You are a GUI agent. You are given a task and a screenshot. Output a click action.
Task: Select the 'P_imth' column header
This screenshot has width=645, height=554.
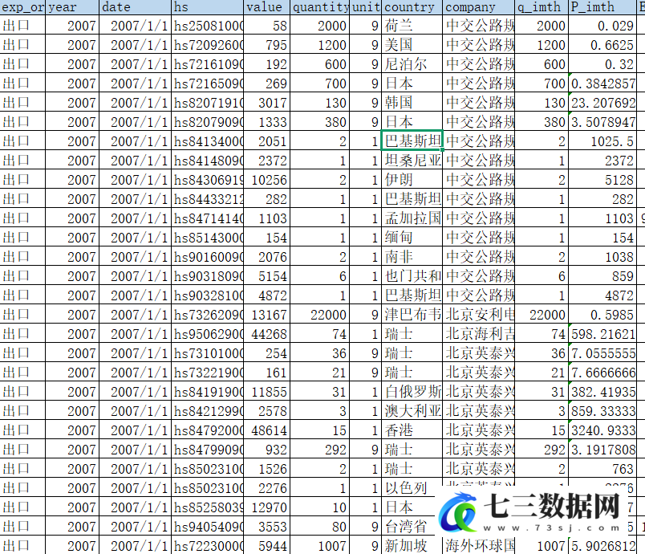click(x=602, y=7)
